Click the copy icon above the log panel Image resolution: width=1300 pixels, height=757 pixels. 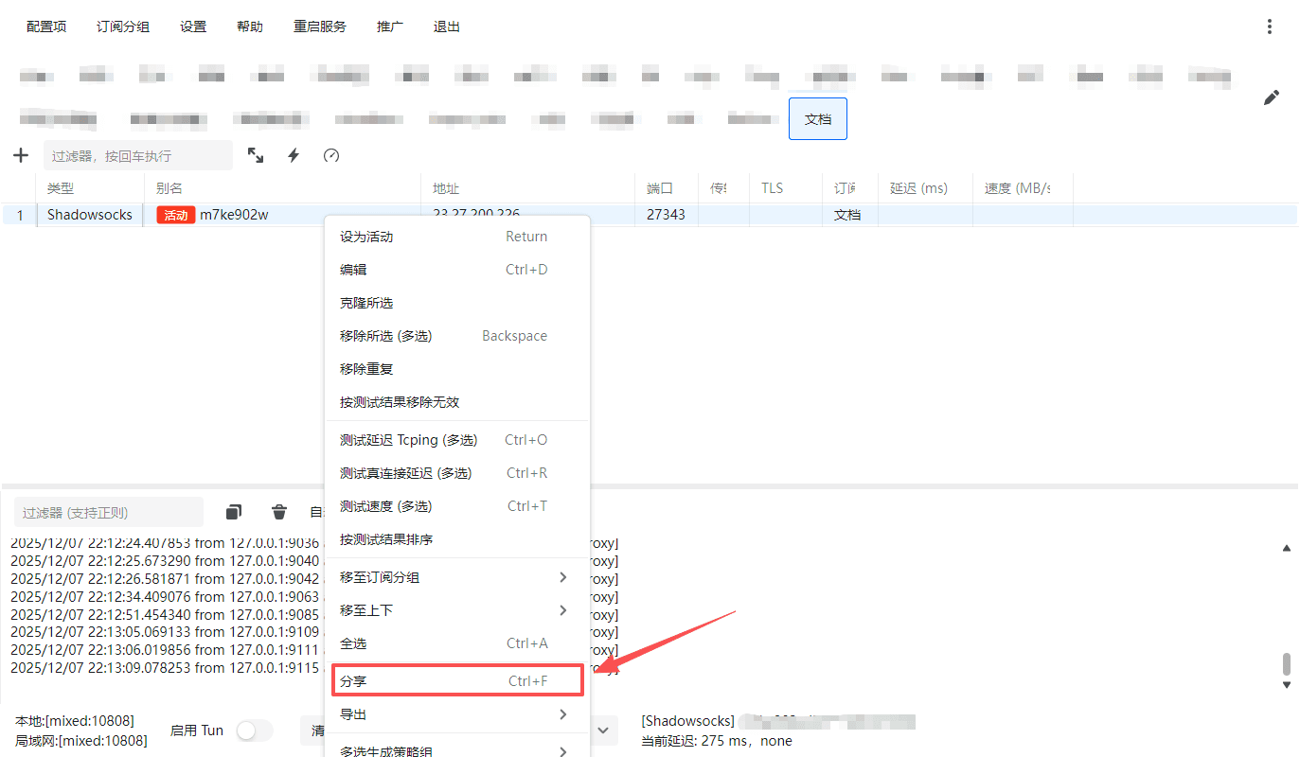pos(233,511)
